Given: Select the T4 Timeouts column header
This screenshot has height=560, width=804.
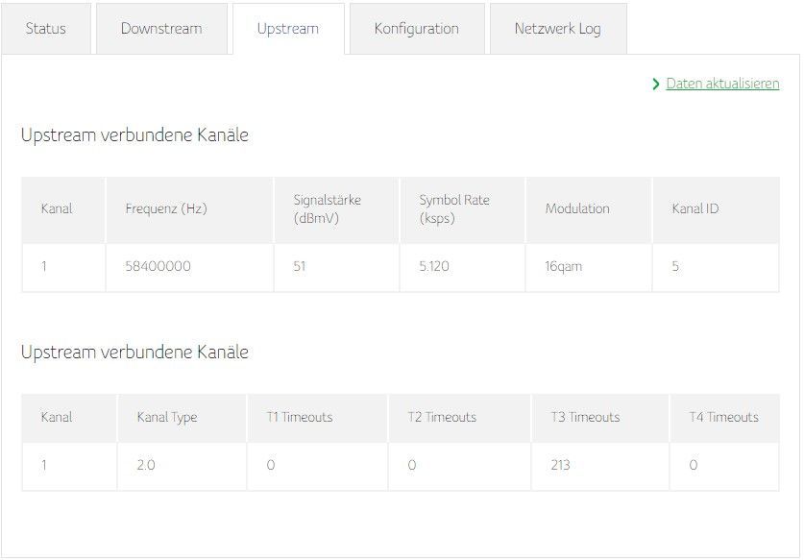Looking at the screenshot, I should pyautogui.click(x=723, y=418).
